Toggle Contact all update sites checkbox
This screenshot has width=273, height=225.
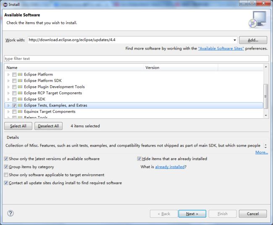click(x=6, y=183)
